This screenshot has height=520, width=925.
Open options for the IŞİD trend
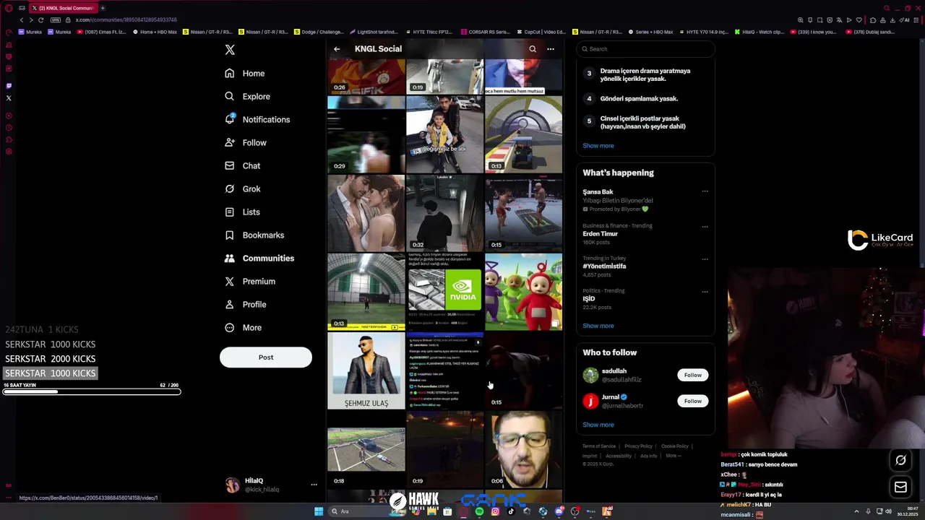coord(705,292)
